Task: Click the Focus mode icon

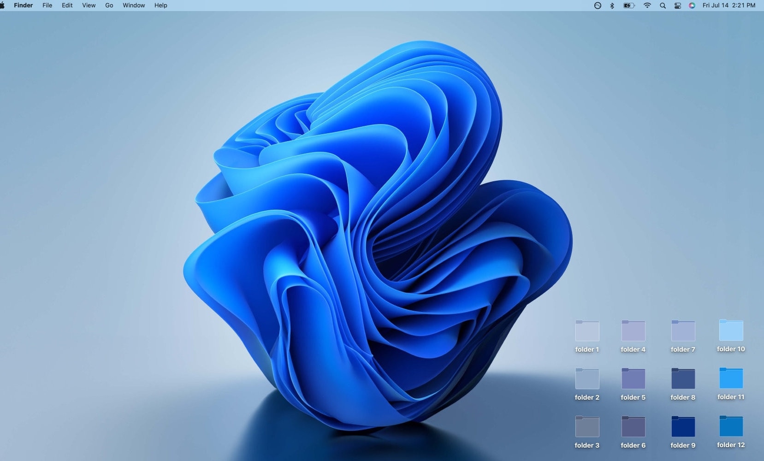Action: pyautogui.click(x=597, y=5)
